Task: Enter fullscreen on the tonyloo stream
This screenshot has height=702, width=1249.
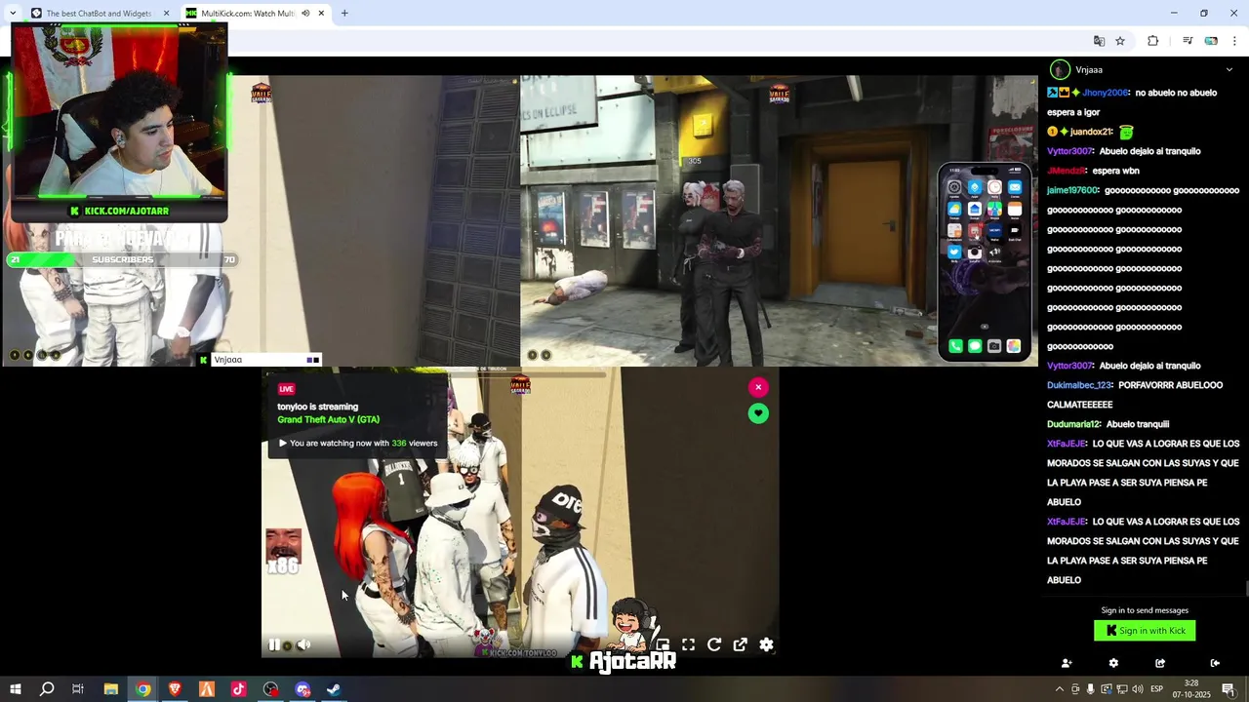Action: [x=688, y=644]
